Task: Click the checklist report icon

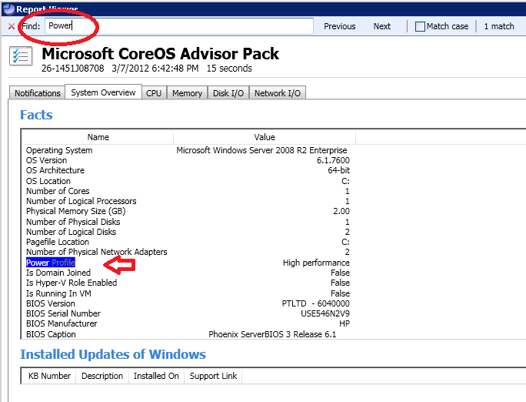Action: [21, 55]
